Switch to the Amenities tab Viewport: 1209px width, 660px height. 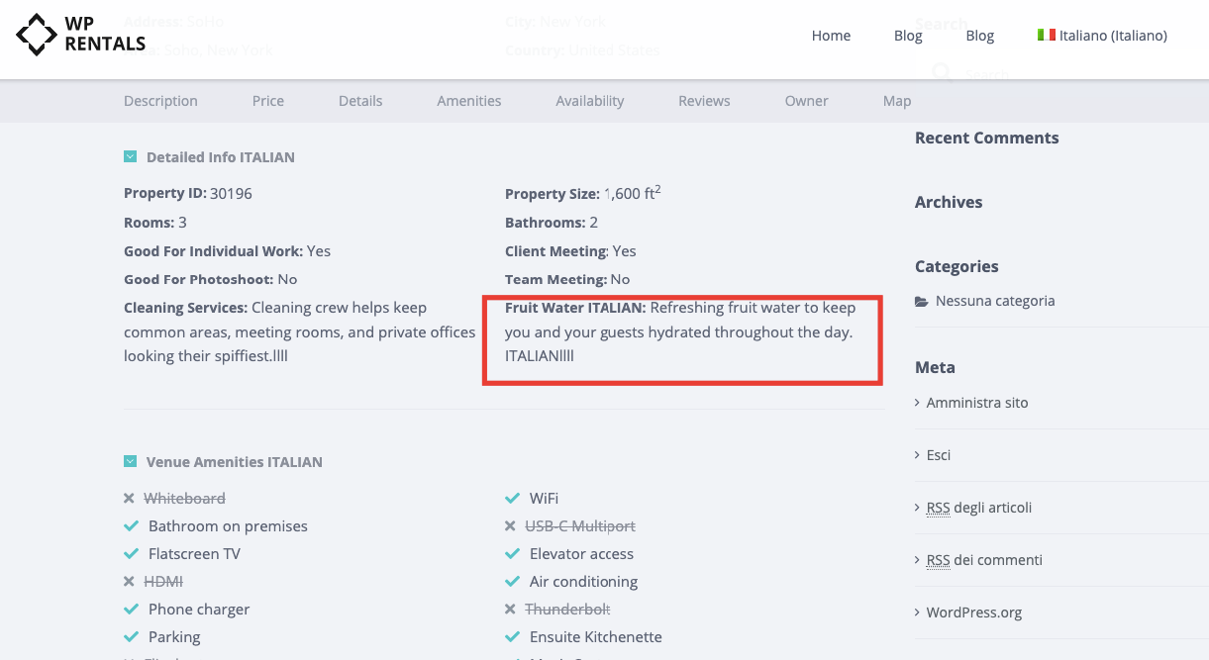point(468,100)
